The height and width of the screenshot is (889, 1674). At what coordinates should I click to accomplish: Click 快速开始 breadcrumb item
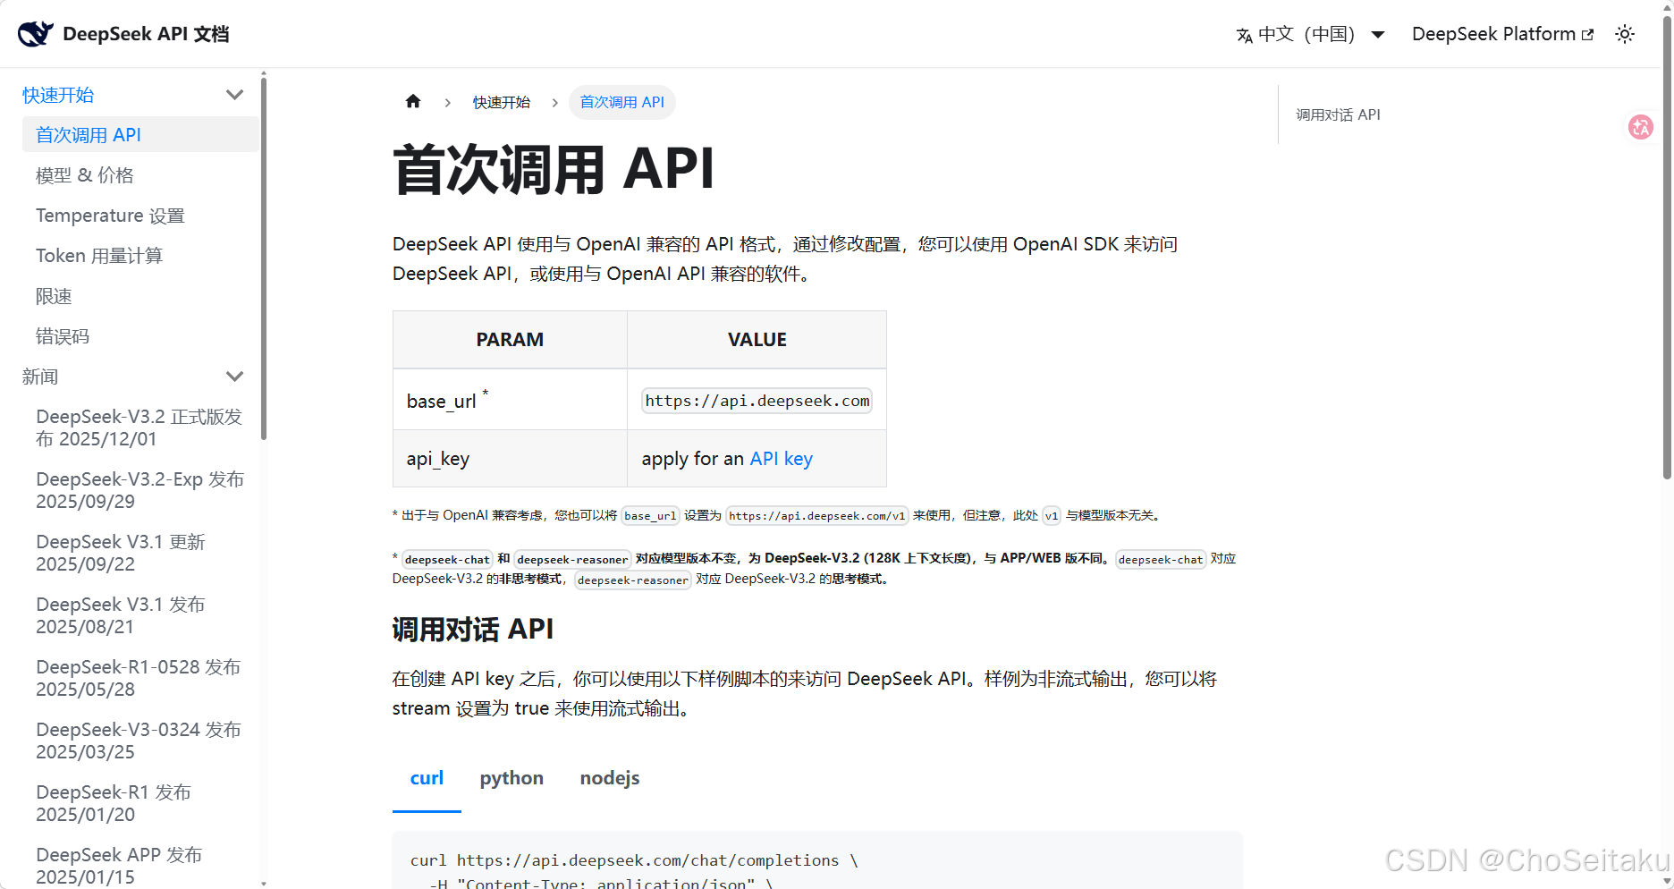(502, 102)
